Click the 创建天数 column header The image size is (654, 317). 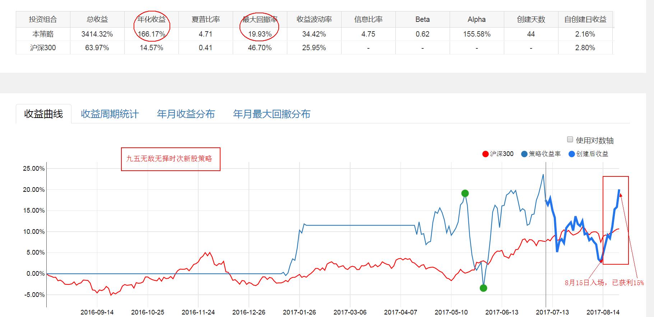pos(531,19)
